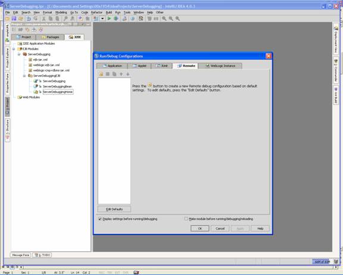Open the run configuration dropdown arrow in toolbar
This screenshot has width=343, height=275.
[x=102, y=18]
